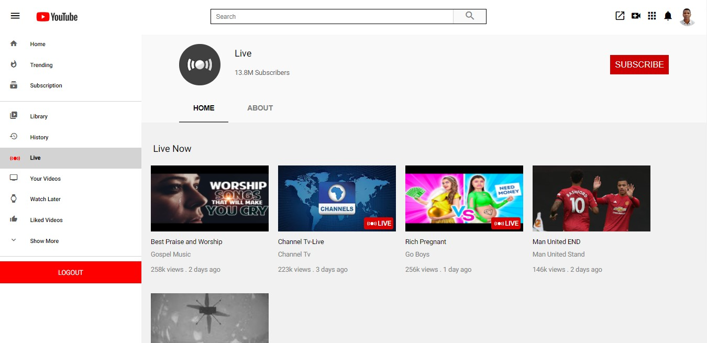Click the Channel Tv channel name
Viewport: 707px width, 343px height.
(x=294, y=255)
